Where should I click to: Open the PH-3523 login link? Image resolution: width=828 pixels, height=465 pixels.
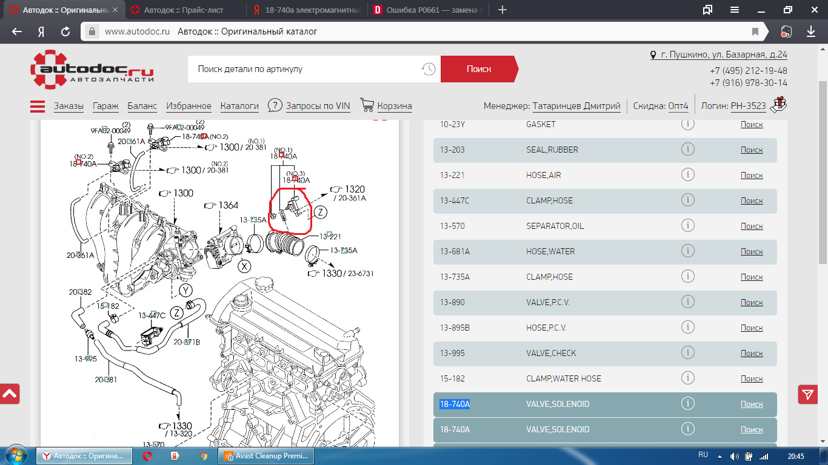[x=748, y=106]
